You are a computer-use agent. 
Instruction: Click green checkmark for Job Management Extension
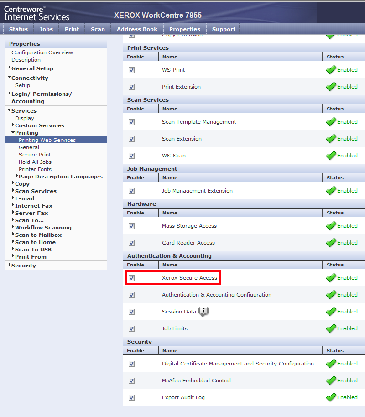[x=331, y=191]
